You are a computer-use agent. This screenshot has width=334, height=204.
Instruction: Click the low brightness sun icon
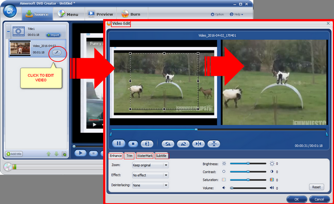pyautogui.click(x=224, y=164)
